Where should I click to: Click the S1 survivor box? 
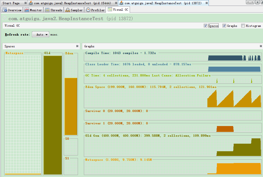[x=71, y=166]
